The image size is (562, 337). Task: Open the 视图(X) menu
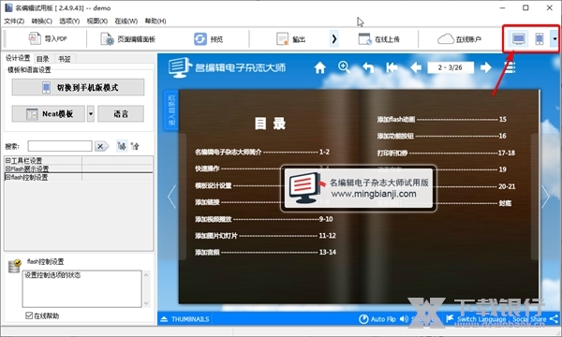click(x=97, y=22)
